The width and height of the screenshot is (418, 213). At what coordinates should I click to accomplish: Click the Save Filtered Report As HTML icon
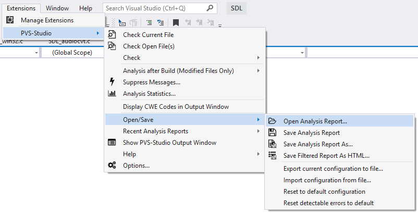click(x=272, y=155)
